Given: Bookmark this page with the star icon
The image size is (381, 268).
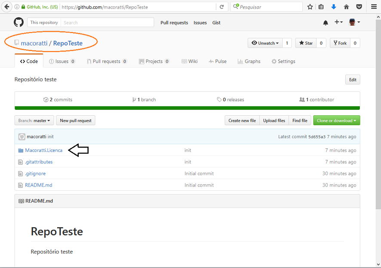Looking at the screenshot, I should tap(310, 7).
